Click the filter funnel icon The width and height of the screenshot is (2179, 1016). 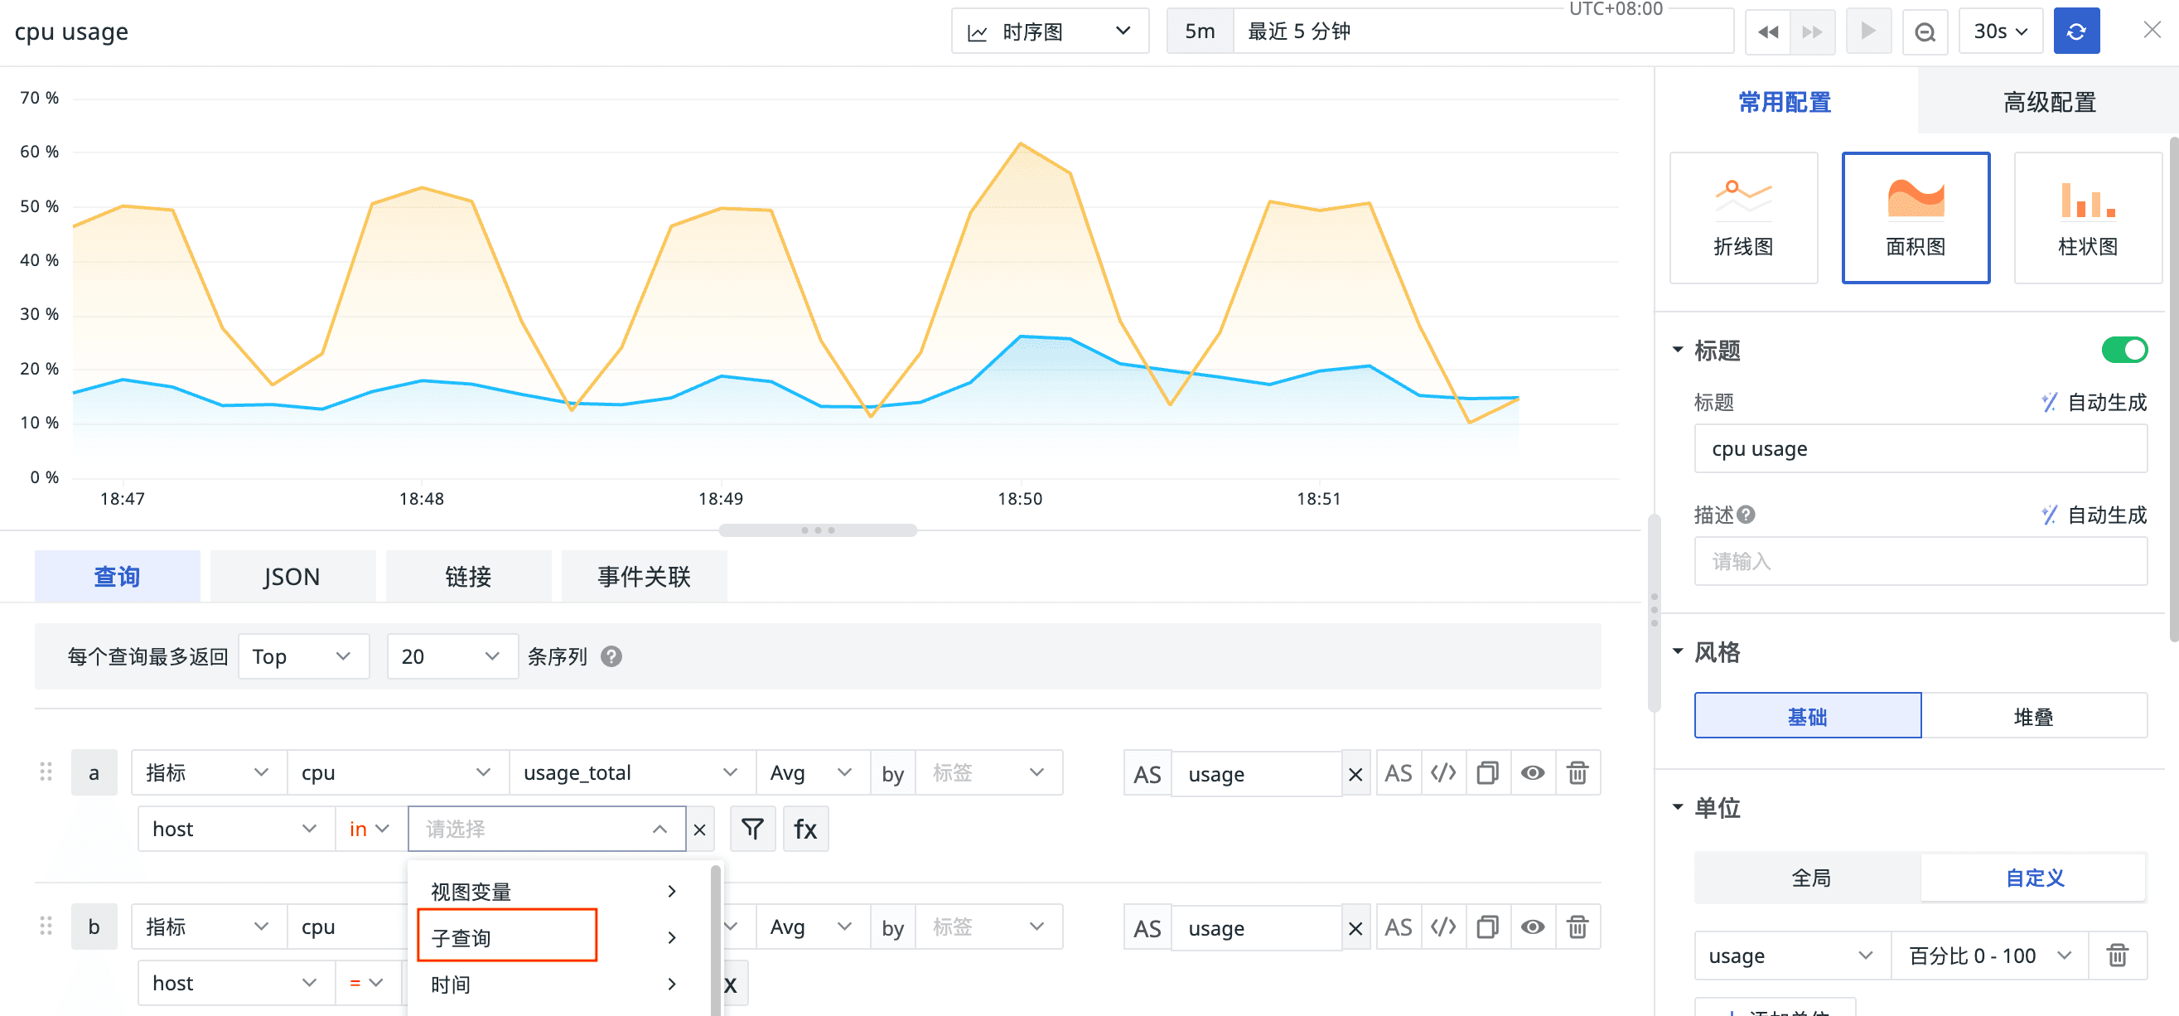(x=752, y=828)
